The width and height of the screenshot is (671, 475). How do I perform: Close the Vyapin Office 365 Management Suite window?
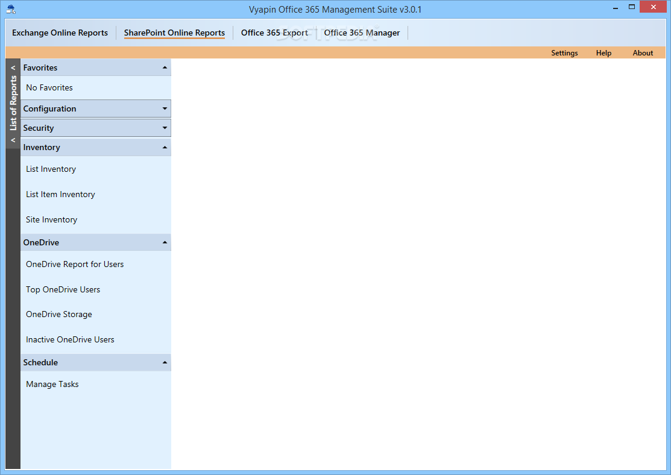[654, 7]
